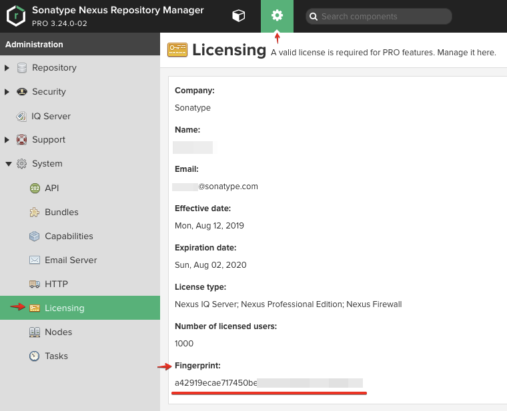Open the HTTP settings item
The height and width of the screenshot is (411, 507).
tap(56, 284)
